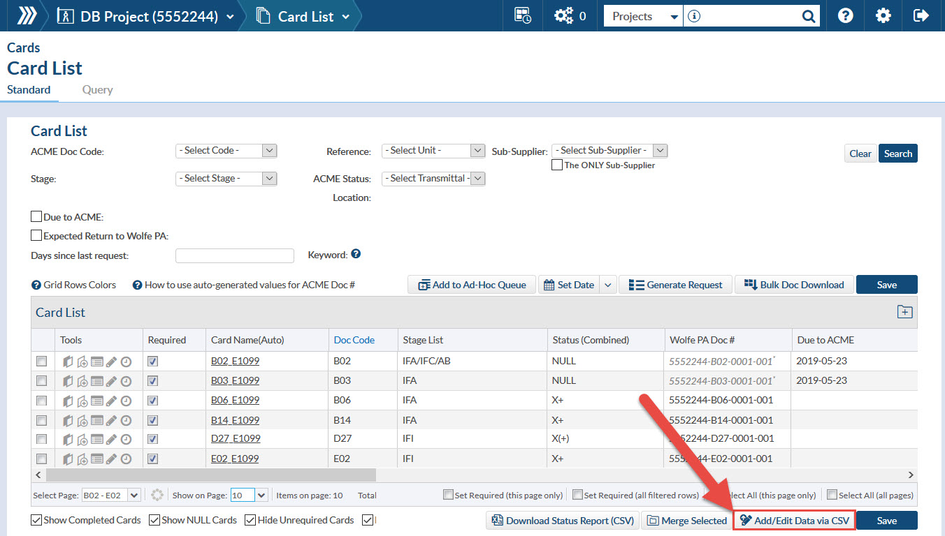
Task: Open the Show on Page dropdown arrow
Action: tap(261, 495)
